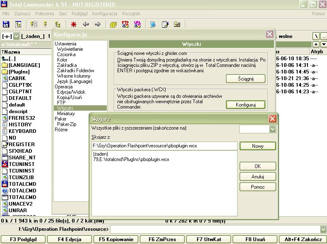Screen dimensions: 327x244
Task: Select the SHARE_NT file icon
Action: pos(5,157)
